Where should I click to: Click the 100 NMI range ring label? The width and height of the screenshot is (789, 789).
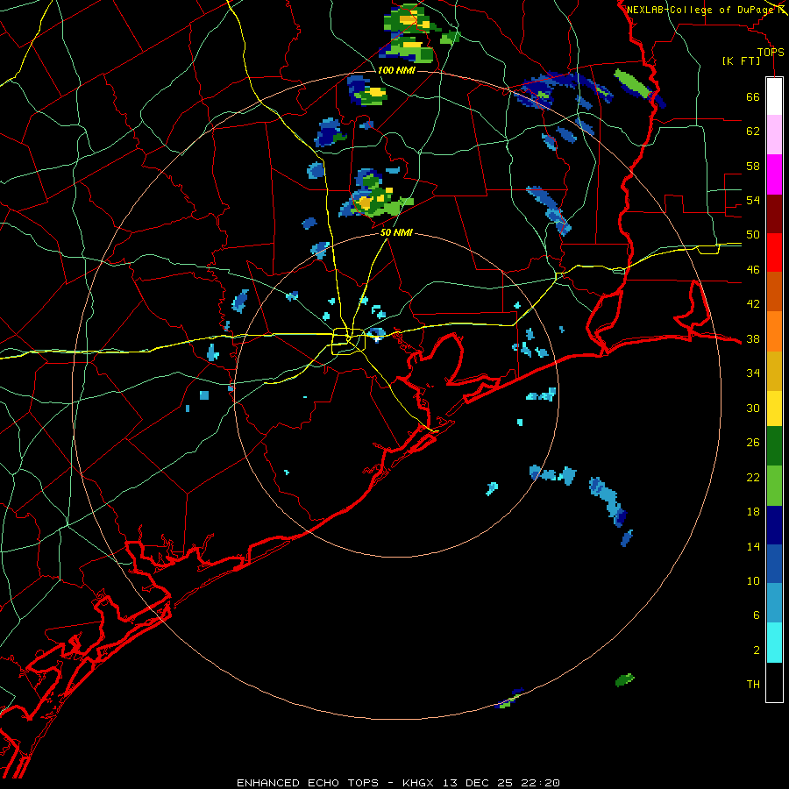coord(396,70)
